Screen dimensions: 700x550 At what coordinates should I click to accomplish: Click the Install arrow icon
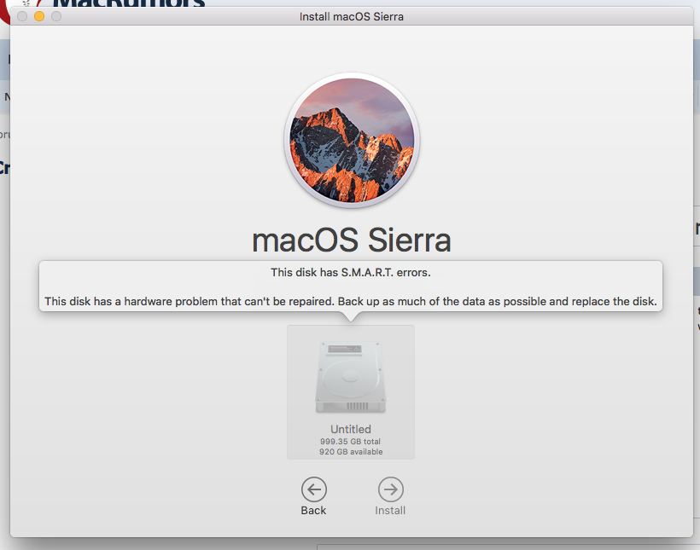point(391,489)
